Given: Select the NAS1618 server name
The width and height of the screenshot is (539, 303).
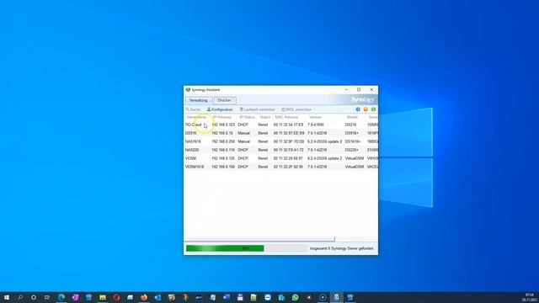Looking at the screenshot, I should pyautogui.click(x=193, y=141).
